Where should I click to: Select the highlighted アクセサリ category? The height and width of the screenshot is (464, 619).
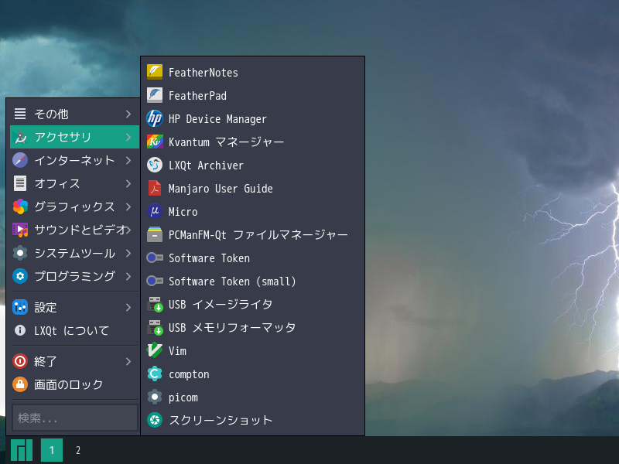point(74,137)
